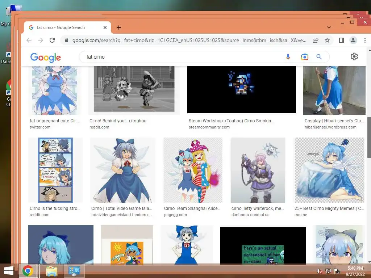Screen dimensions: 371x278
Task: Click the hibarisensei.wordpress.com source text
Action: coord(330,127)
